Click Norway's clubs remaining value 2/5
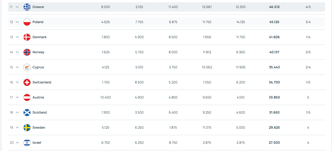 pos(308,52)
